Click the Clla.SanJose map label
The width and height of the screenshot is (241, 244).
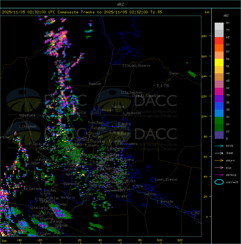(x=132, y=92)
